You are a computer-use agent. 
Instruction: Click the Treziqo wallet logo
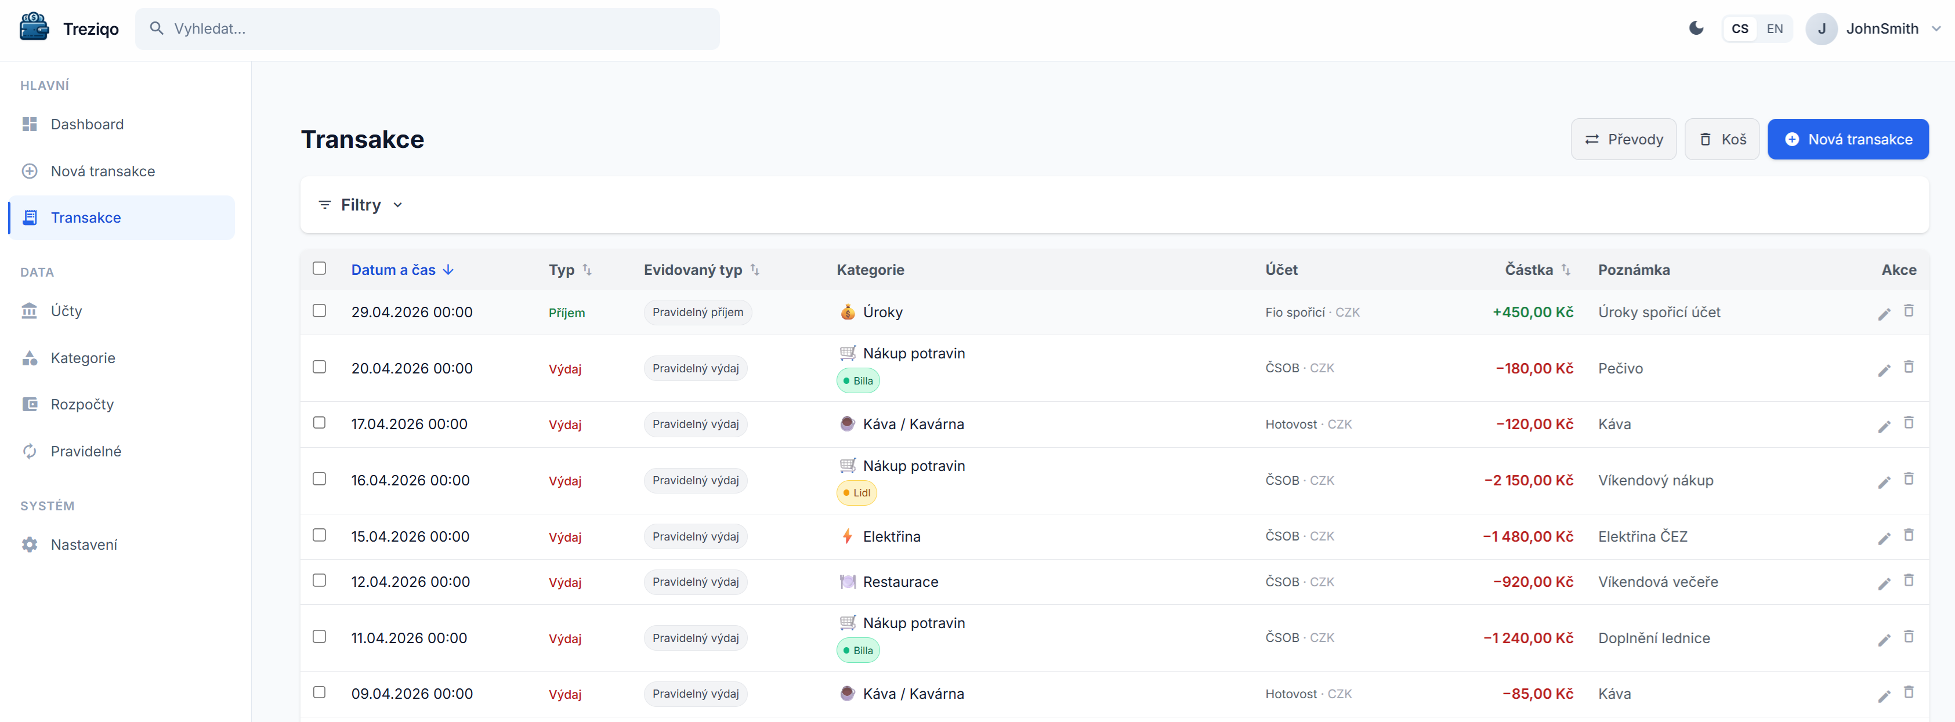[34, 27]
